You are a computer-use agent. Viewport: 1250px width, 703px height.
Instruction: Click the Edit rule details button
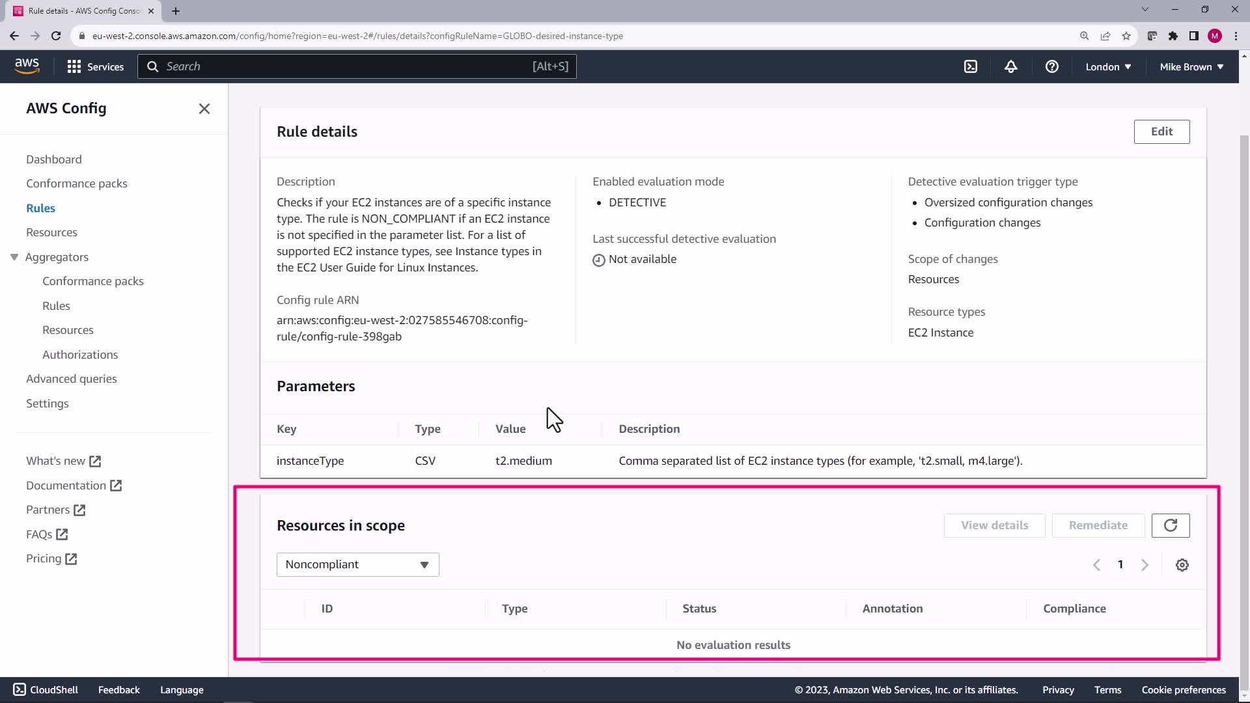click(1161, 131)
